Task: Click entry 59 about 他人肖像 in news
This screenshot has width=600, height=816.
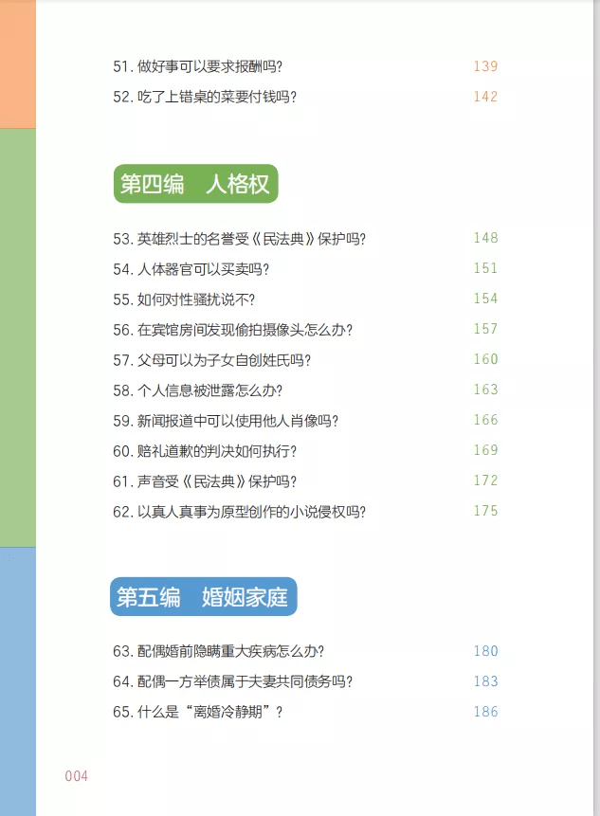Action: (226, 421)
